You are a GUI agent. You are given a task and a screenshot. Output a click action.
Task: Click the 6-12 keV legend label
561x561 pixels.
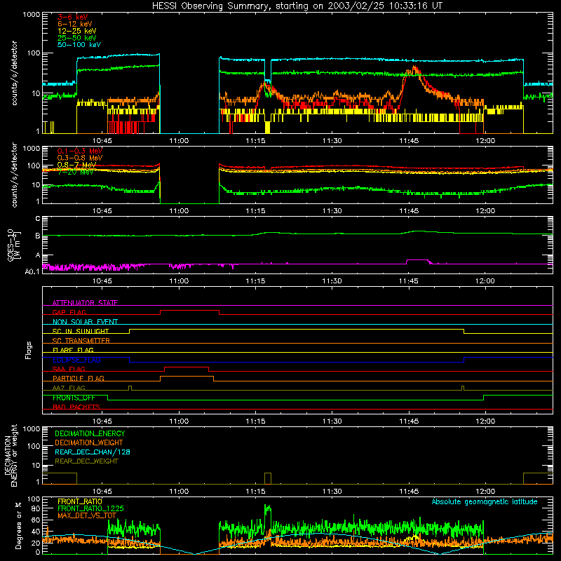[x=75, y=24]
